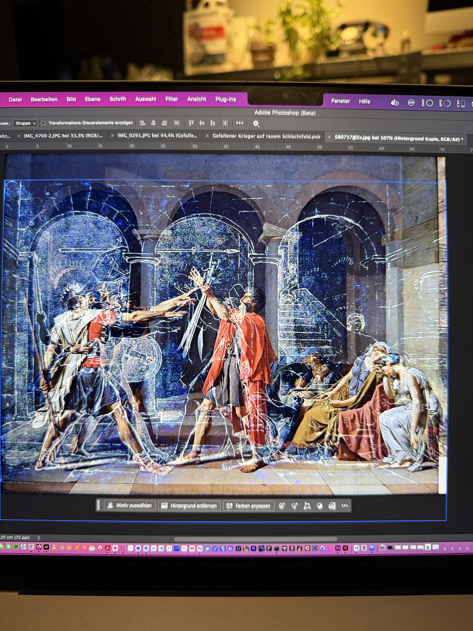The height and width of the screenshot is (631, 473).
Task: Align horizontal centers in options bar
Action: coord(153,123)
